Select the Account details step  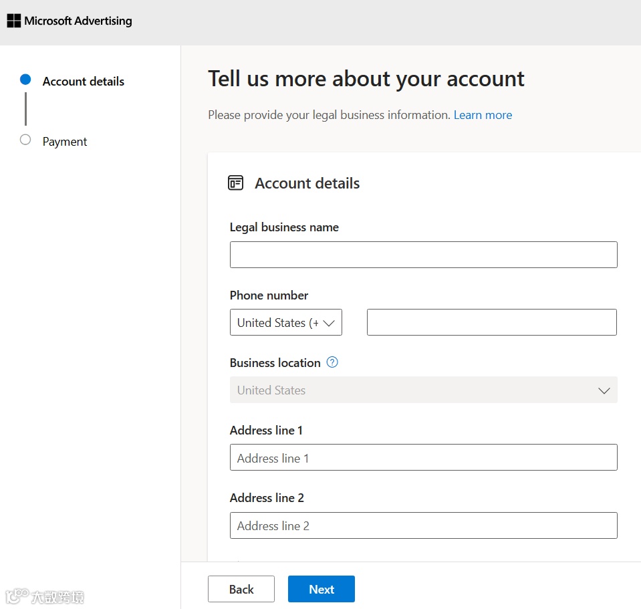(83, 82)
